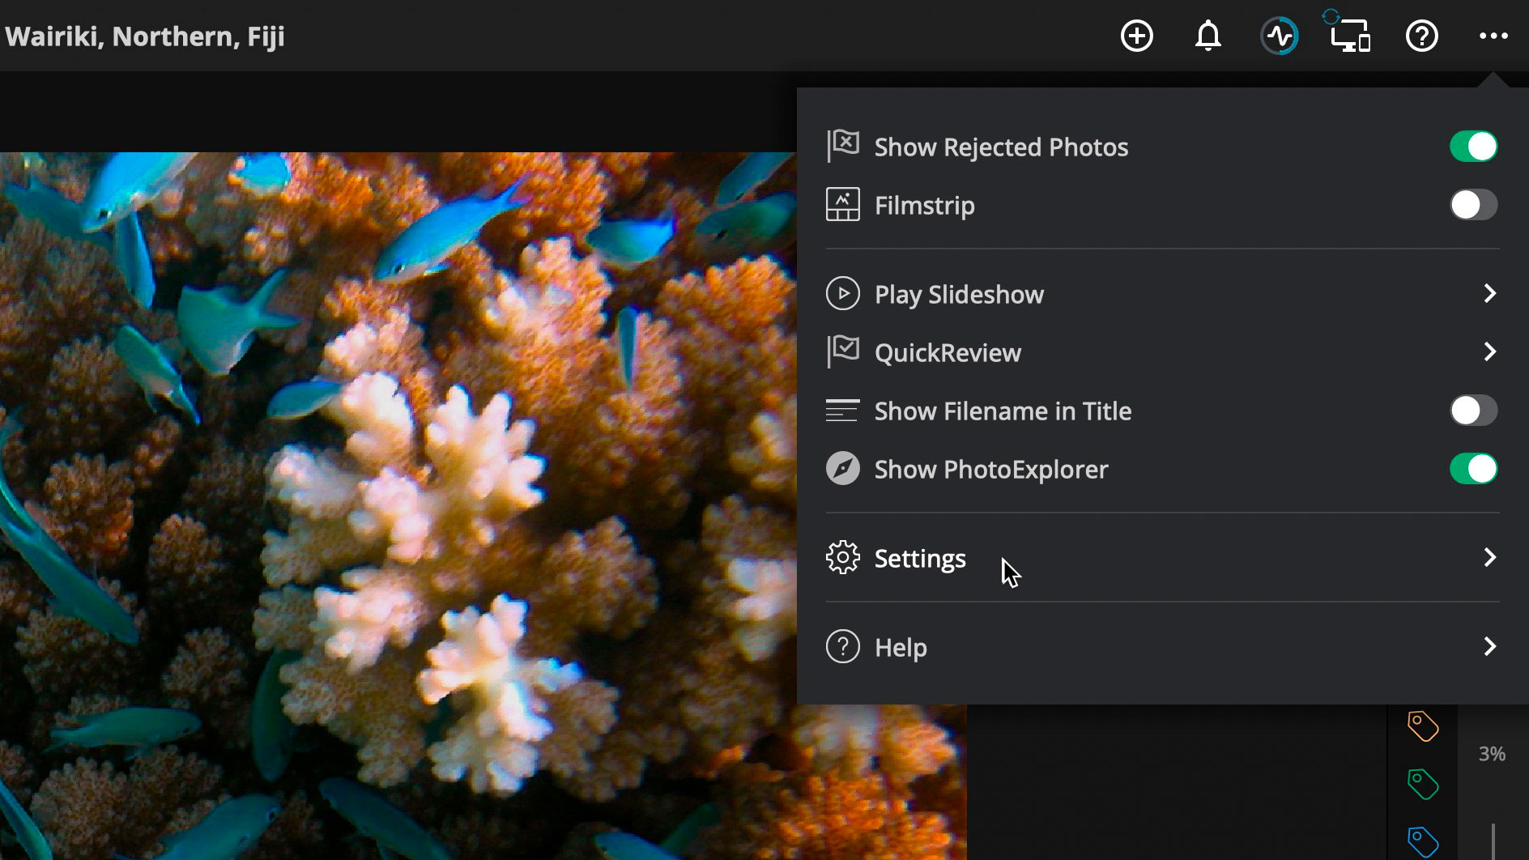Click the 3% value on right panel

pyautogui.click(x=1492, y=754)
